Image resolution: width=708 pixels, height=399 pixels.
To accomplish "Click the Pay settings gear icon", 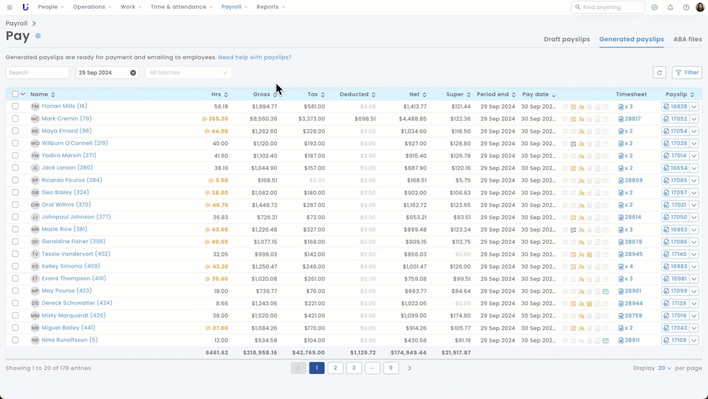I will coord(38,36).
